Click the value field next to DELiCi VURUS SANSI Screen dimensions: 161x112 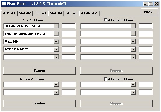pyautogui.click(x=69, y=26)
